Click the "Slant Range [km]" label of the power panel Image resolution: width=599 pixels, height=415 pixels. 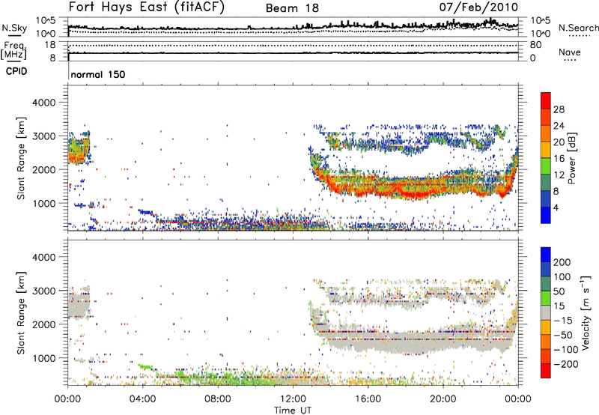pyautogui.click(x=21, y=158)
